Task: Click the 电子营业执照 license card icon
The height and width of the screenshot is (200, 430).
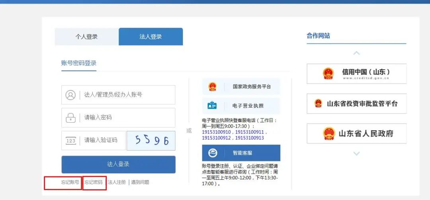Action: [x=212, y=106]
